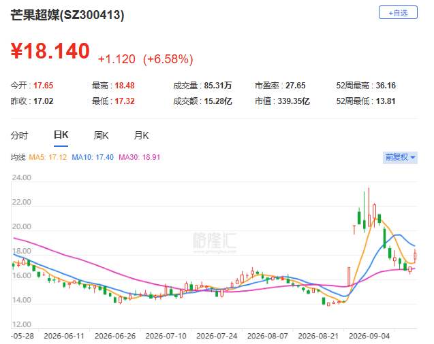Screen dimensions: 434x344
Task: Switch to the 分时 chart tab
Action: 19,135
